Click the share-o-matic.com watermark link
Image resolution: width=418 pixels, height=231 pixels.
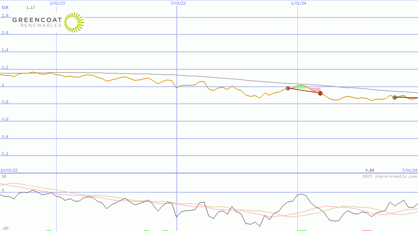390,176
